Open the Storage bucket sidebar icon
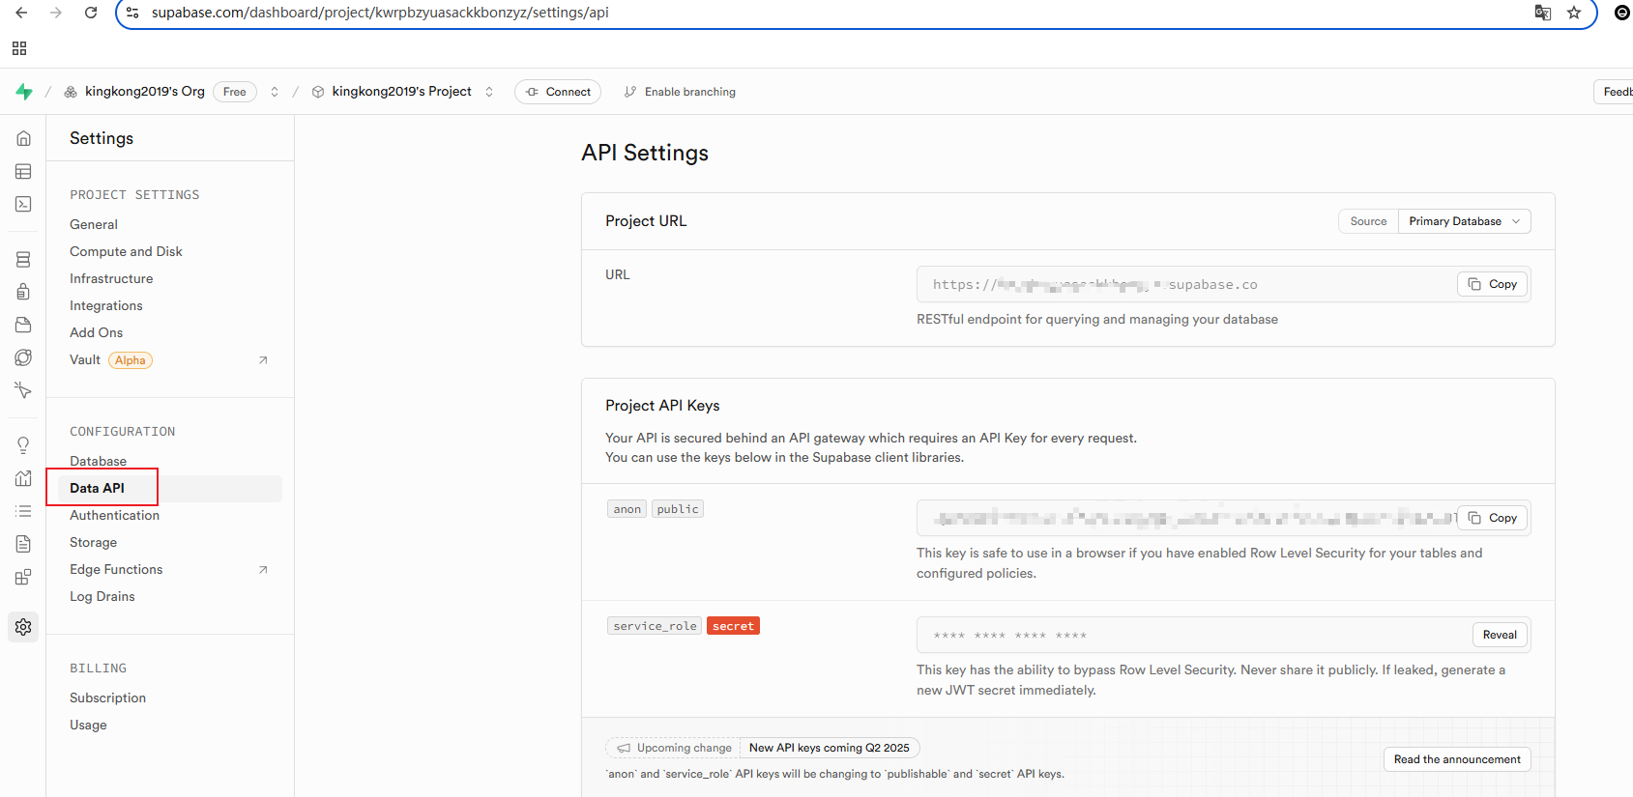Image resolution: width=1633 pixels, height=797 pixels. [23, 325]
